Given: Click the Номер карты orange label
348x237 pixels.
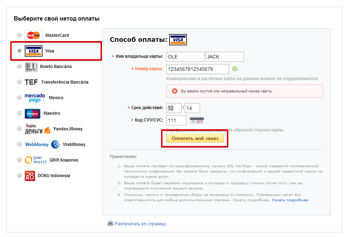Looking at the screenshot, I should [149, 69].
